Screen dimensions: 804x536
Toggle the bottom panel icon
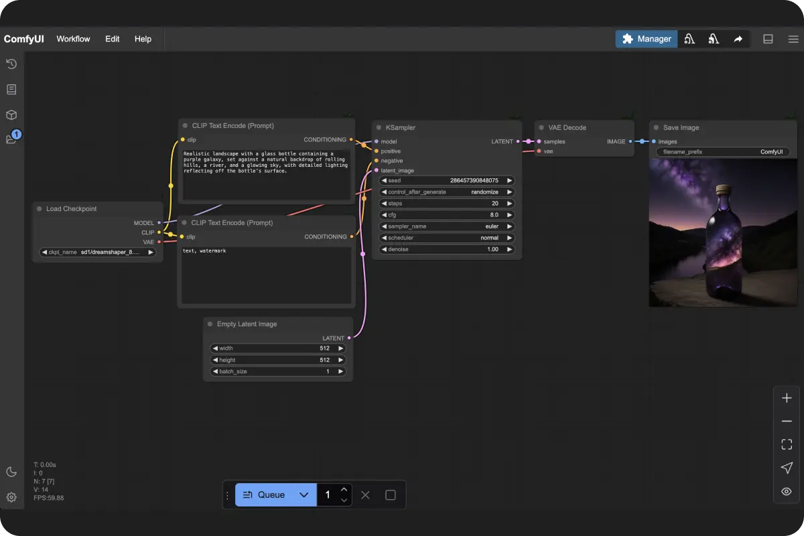tap(768, 39)
